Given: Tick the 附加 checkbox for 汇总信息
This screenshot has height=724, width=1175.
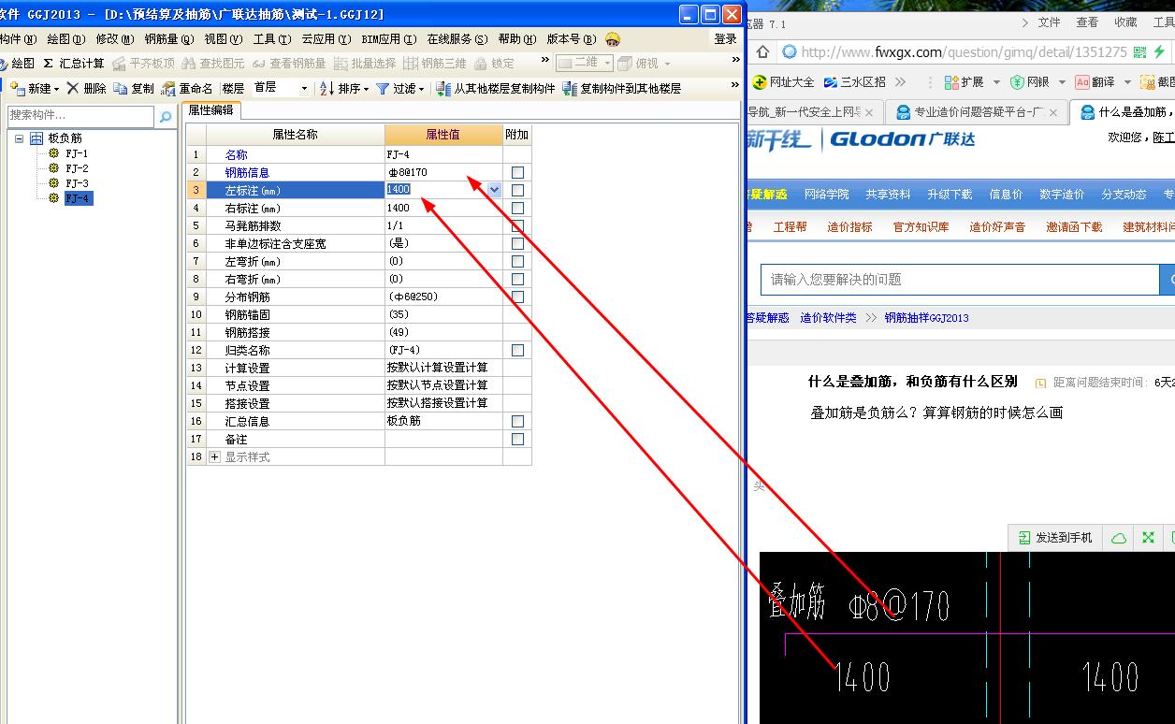Looking at the screenshot, I should 517,421.
